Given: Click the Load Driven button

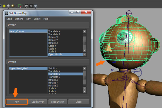Looking at the screenshot, I should 58,102.
